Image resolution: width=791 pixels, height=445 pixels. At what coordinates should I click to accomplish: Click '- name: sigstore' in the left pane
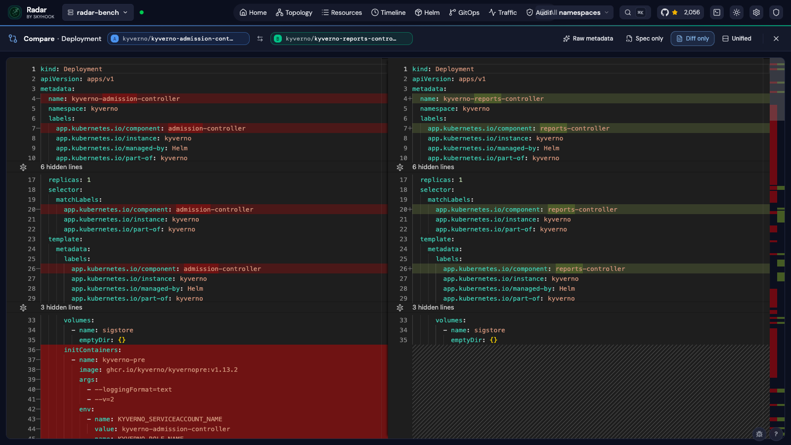pos(102,330)
